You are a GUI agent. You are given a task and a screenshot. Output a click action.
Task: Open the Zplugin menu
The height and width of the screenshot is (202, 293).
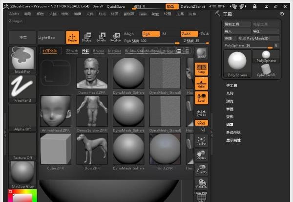(x=16, y=21)
